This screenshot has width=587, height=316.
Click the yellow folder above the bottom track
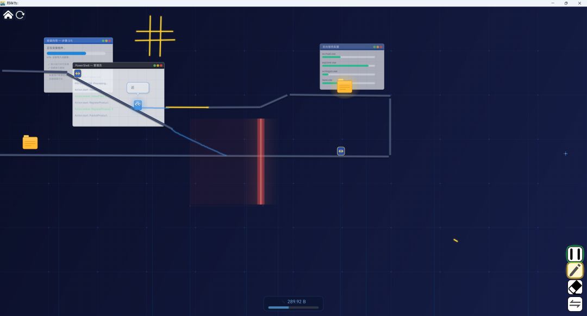[x=30, y=142]
